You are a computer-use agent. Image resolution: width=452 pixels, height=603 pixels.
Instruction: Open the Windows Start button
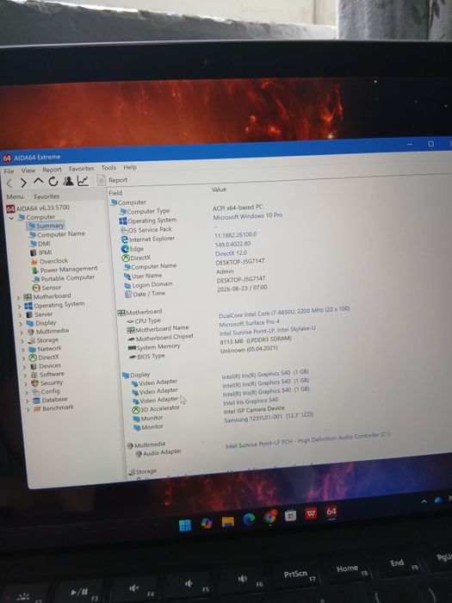[x=185, y=525]
